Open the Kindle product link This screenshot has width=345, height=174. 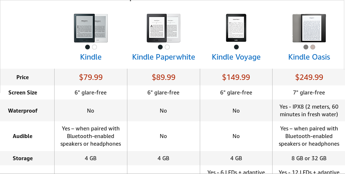pyautogui.click(x=91, y=57)
